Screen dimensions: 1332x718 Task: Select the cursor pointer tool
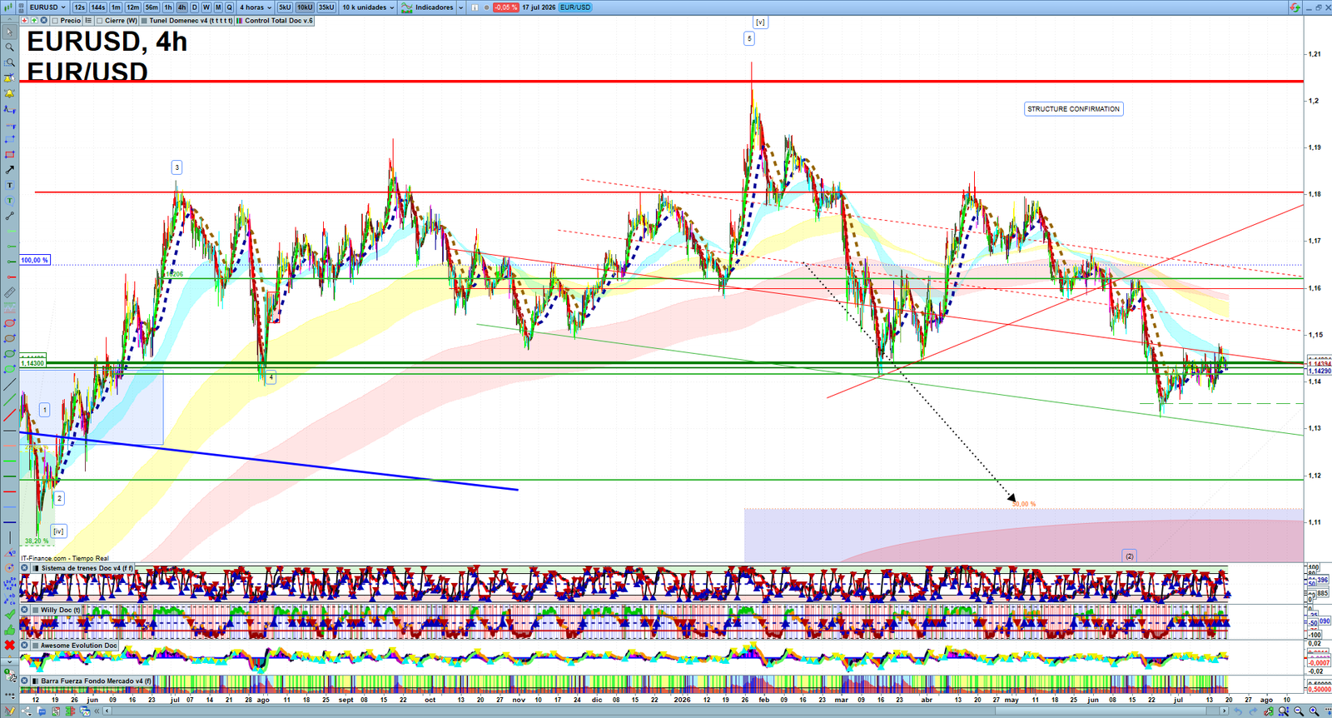(x=9, y=33)
